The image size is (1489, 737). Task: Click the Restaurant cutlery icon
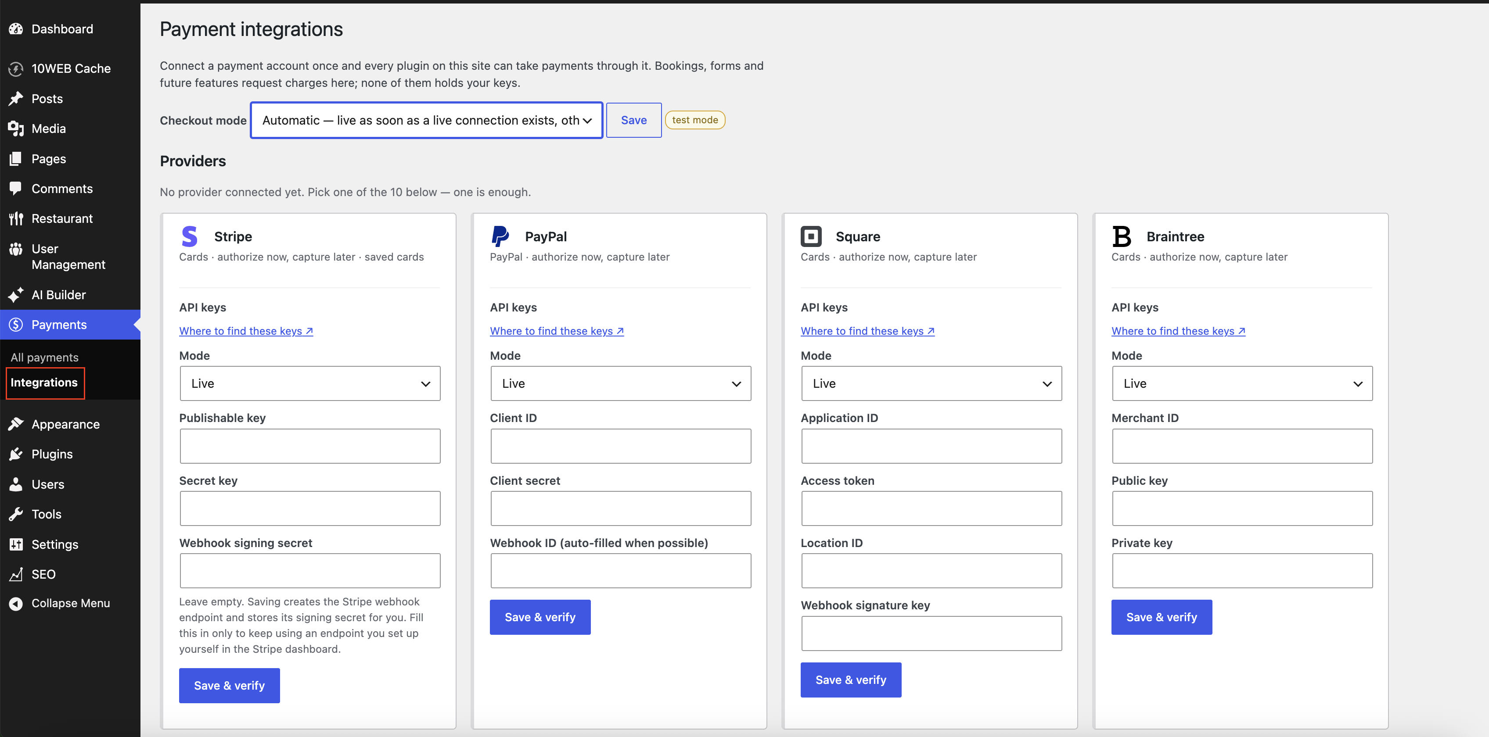coord(16,218)
